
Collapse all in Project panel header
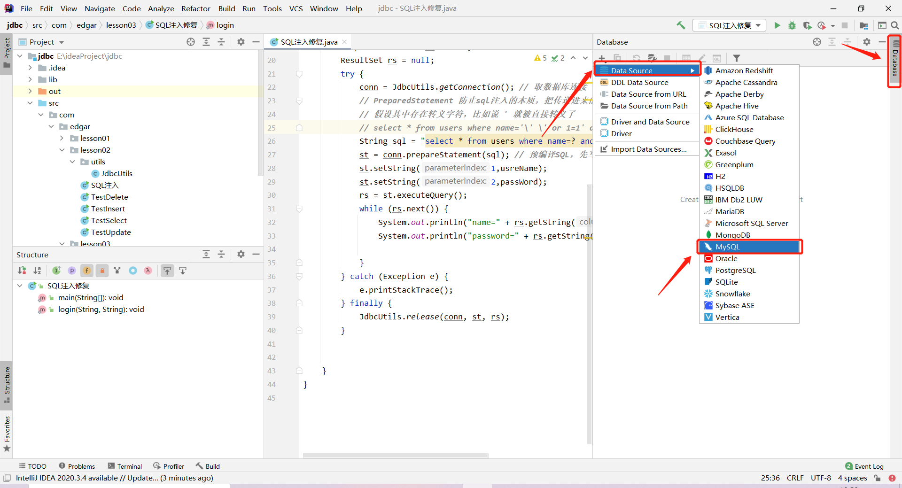click(221, 42)
